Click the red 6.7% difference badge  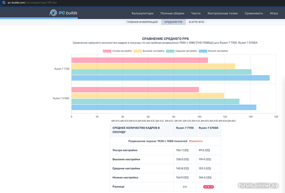click(208, 187)
